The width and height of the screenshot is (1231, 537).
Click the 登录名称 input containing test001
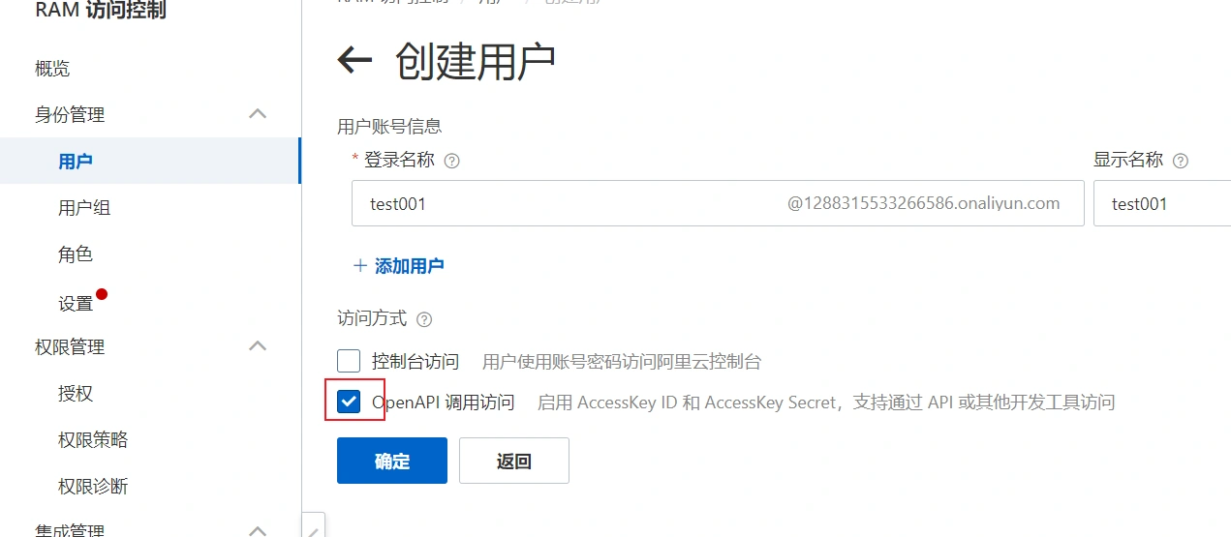[x=718, y=203]
